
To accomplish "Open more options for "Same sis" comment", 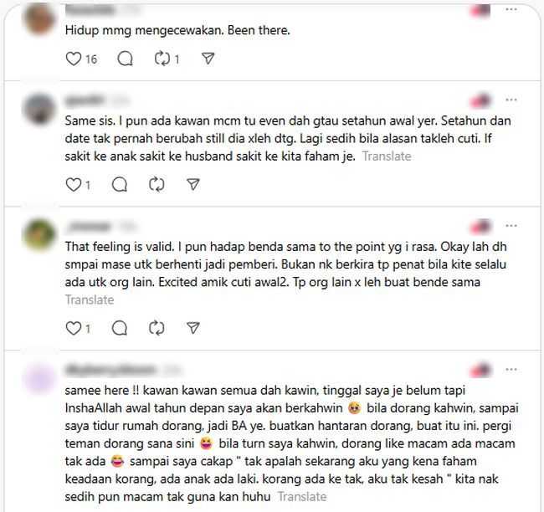I will (x=511, y=100).
